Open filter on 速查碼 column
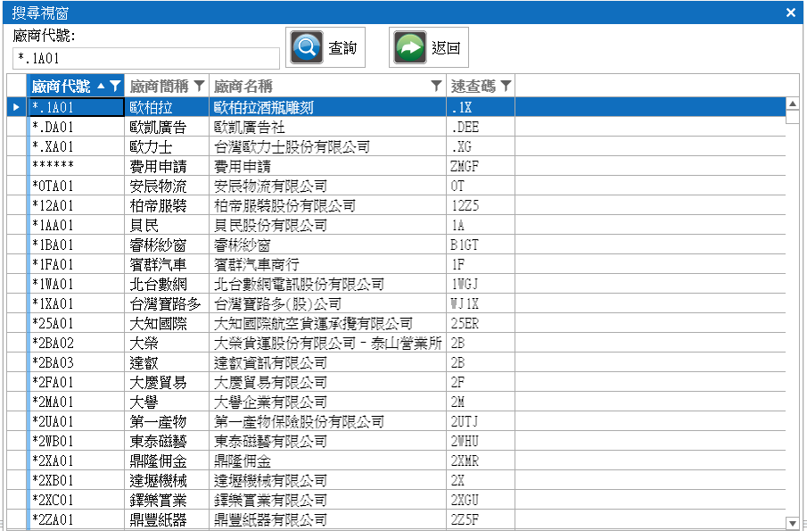807x531 pixels. tap(506, 86)
